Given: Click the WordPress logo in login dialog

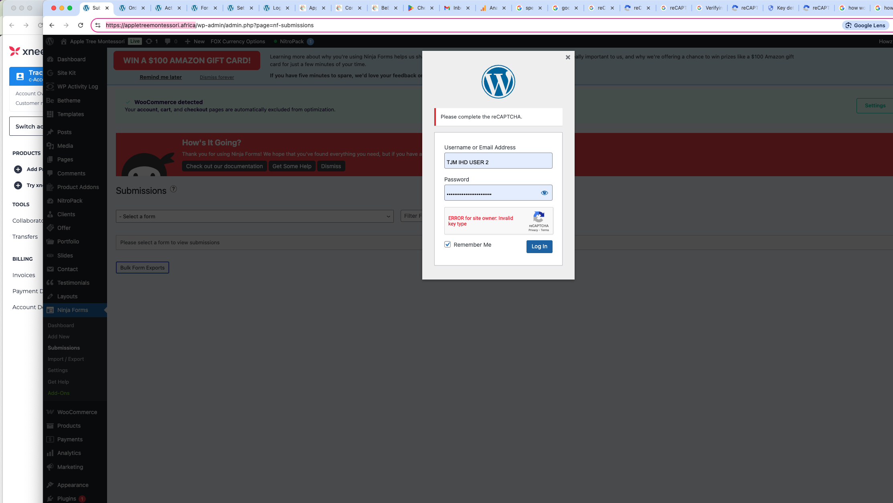Looking at the screenshot, I should 498,82.
